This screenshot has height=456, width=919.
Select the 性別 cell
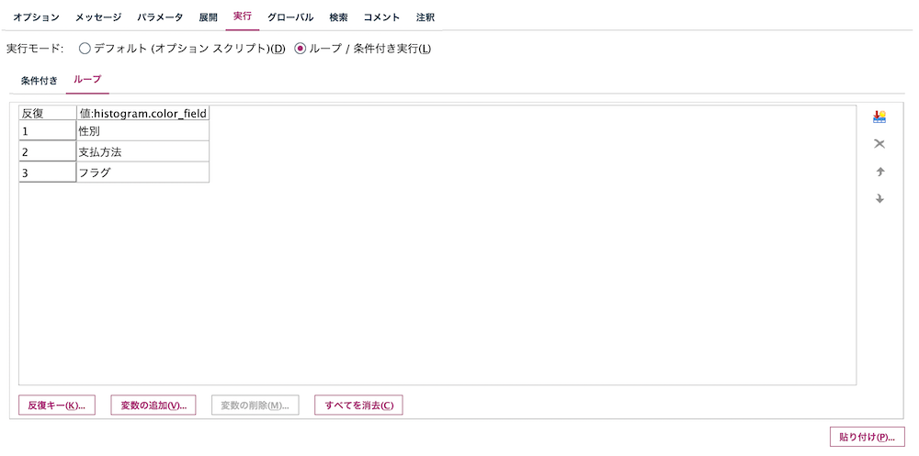point(143,131)
